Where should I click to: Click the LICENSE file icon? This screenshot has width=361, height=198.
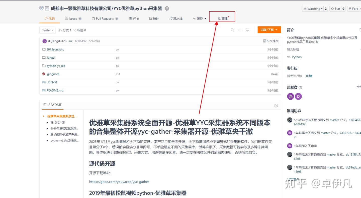coord(44,82)
